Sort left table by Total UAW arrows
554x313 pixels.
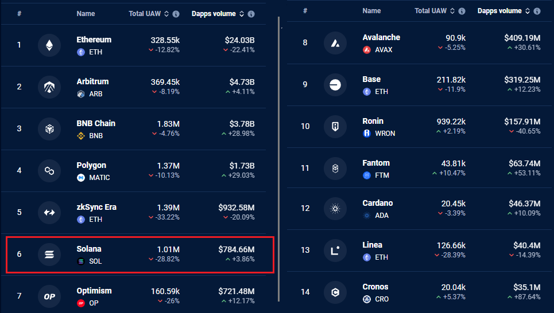coord(166,14)
